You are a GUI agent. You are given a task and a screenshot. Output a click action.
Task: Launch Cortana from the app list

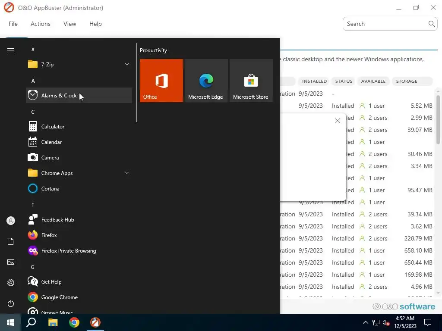79,189
